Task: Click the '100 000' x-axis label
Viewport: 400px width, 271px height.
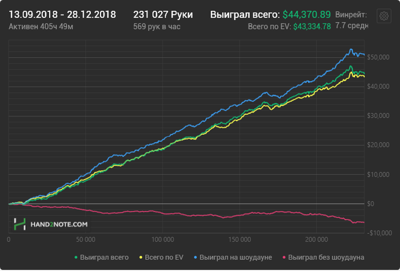Action: [163, 240]
